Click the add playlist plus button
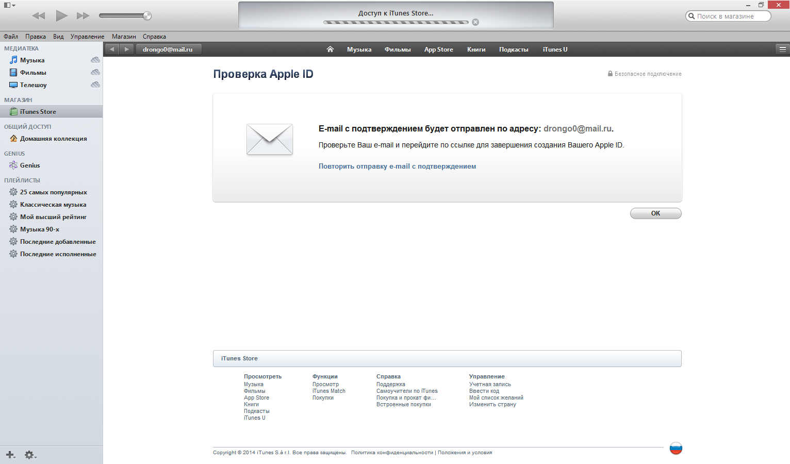Viewport: 790px width, 464px height. click(x=10, y=455)
